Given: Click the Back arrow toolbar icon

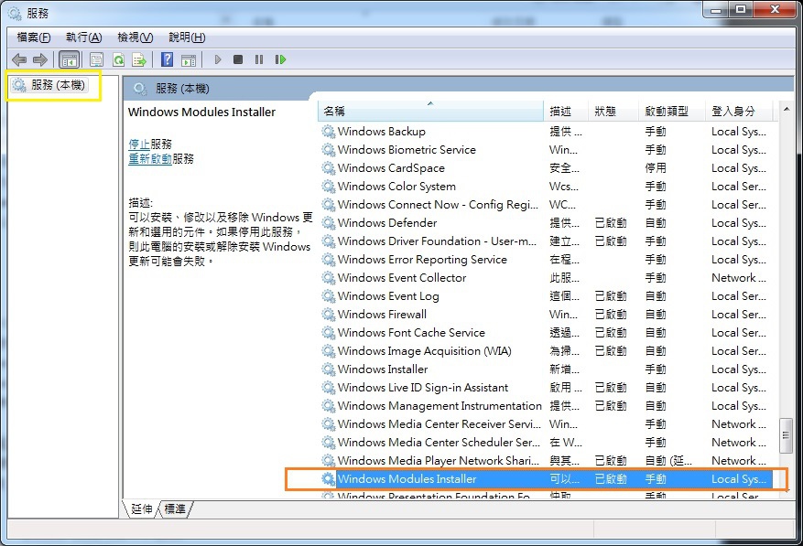Looking at the screenshot, I should pyautogui.click(x=19, y=59).
